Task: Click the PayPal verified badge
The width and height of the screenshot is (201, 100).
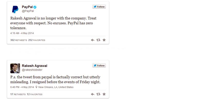Action: point(35,7)
